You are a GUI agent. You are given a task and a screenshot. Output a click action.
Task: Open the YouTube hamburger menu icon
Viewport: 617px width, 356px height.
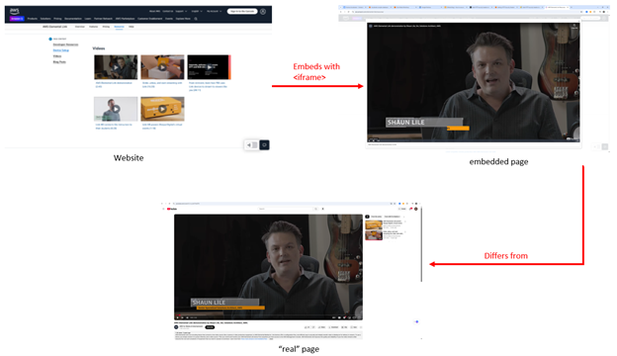pos(163,209)
